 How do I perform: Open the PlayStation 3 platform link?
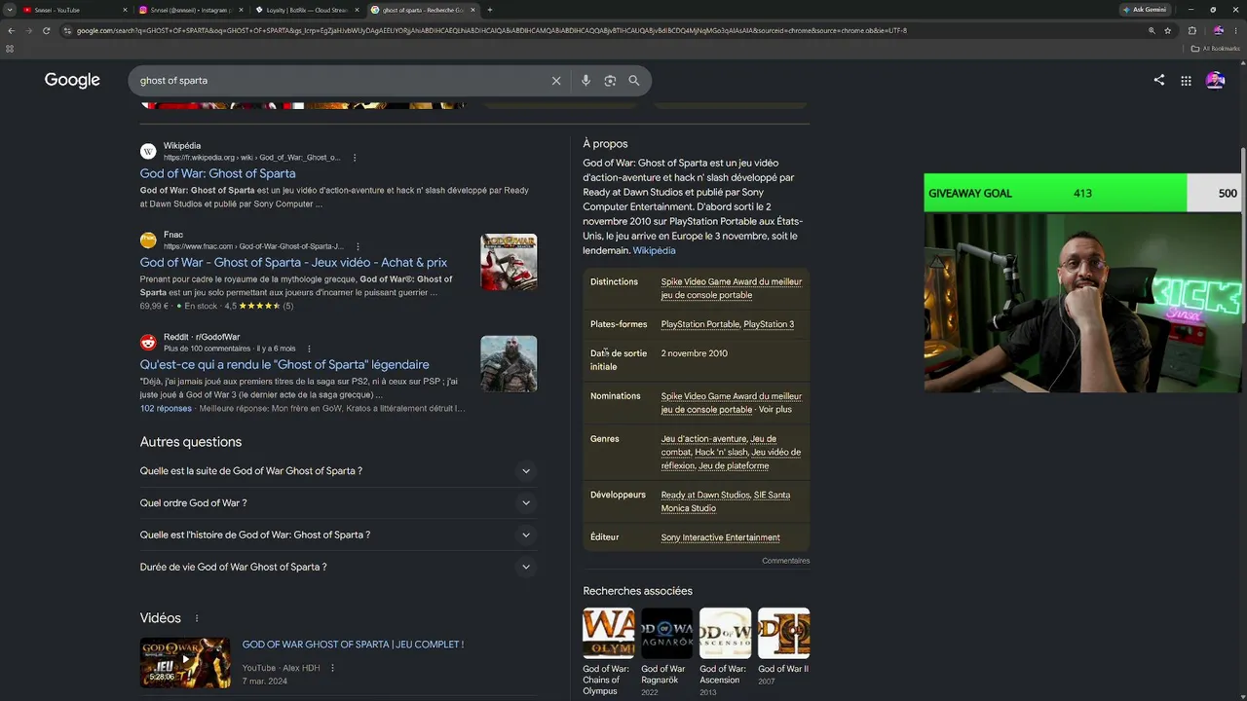pos(769,324)
